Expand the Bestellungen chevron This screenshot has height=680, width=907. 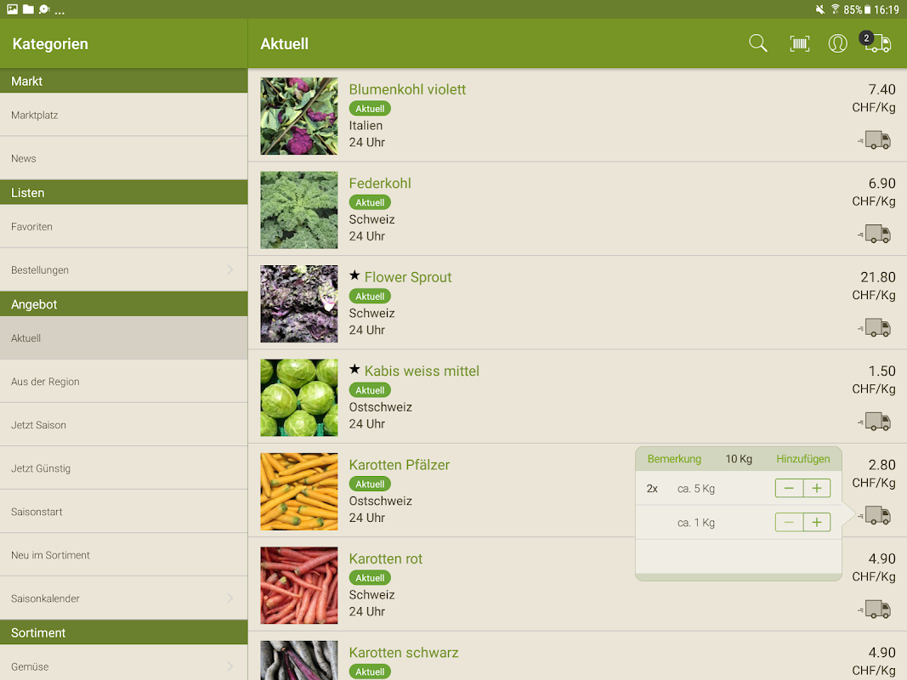230,269
